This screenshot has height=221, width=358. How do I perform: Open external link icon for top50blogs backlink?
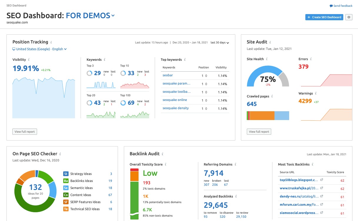pos(322,180)
